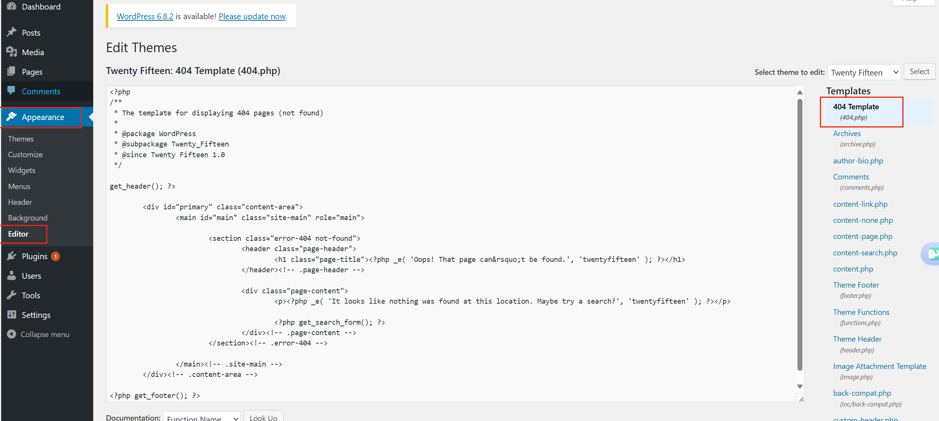Click the Please update now link
Image resolution: width=939 pixels, height=421 pixels.
pos(252,16)
